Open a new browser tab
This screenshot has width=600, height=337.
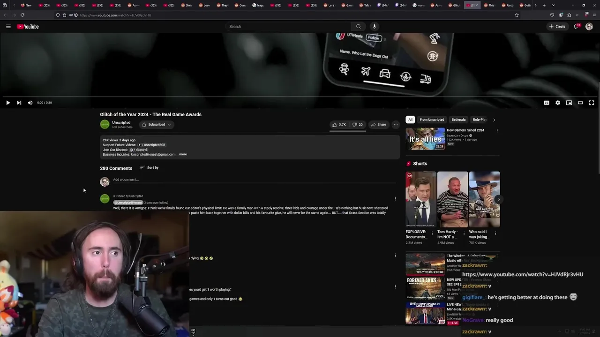pos(544,5)
